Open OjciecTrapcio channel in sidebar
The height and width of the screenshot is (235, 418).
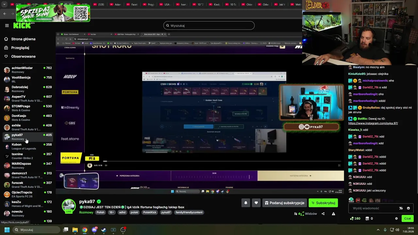pyautogui.click(x=27, y=194)
